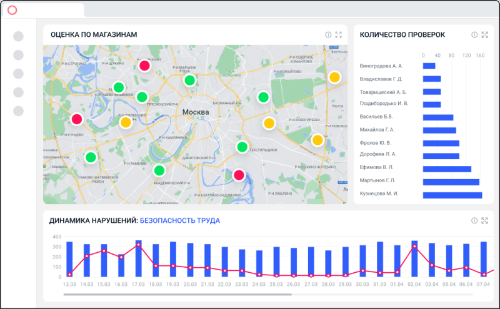This screenshot has height=309, width=500.
Task: Show info for Количество проверок panel
Action: pos(474,35)
